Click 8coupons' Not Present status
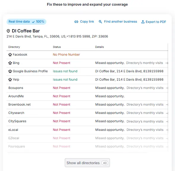The image size is (175, 171). (x=62, y=88)
